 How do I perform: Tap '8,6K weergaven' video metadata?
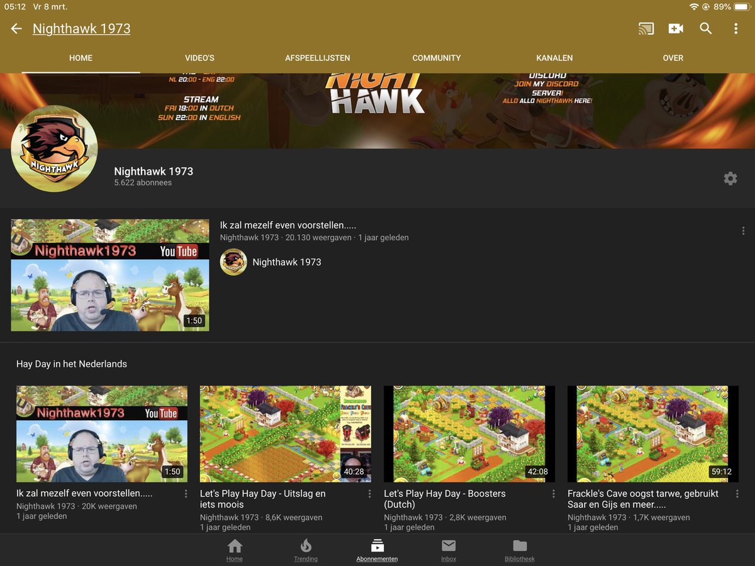(294, 518)
